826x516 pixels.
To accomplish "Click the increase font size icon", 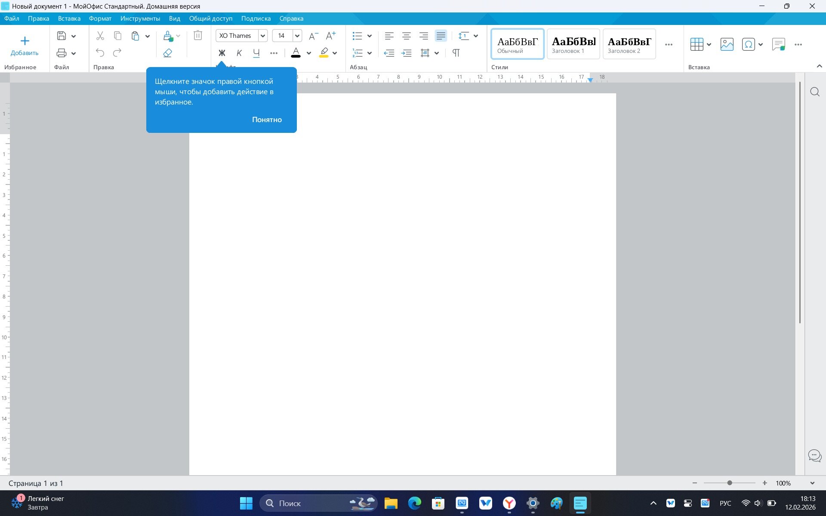I will [330, 36].
